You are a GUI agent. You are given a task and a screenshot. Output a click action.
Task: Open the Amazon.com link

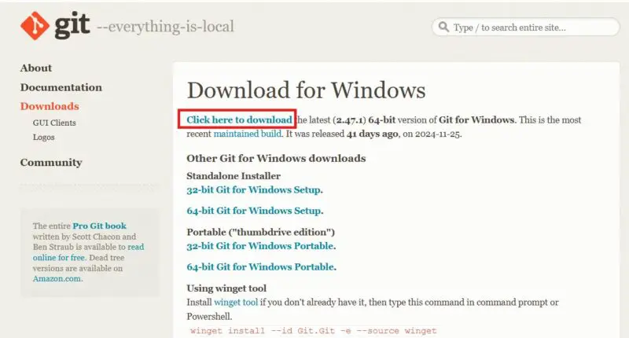[x=57, y=279]
